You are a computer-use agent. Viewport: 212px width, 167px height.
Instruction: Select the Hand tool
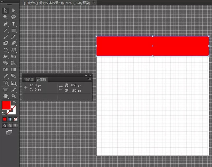point(6,96)
